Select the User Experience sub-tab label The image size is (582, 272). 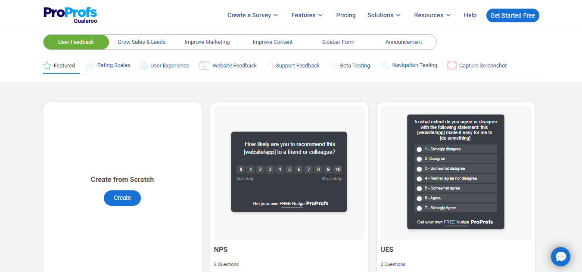(170, 66)
